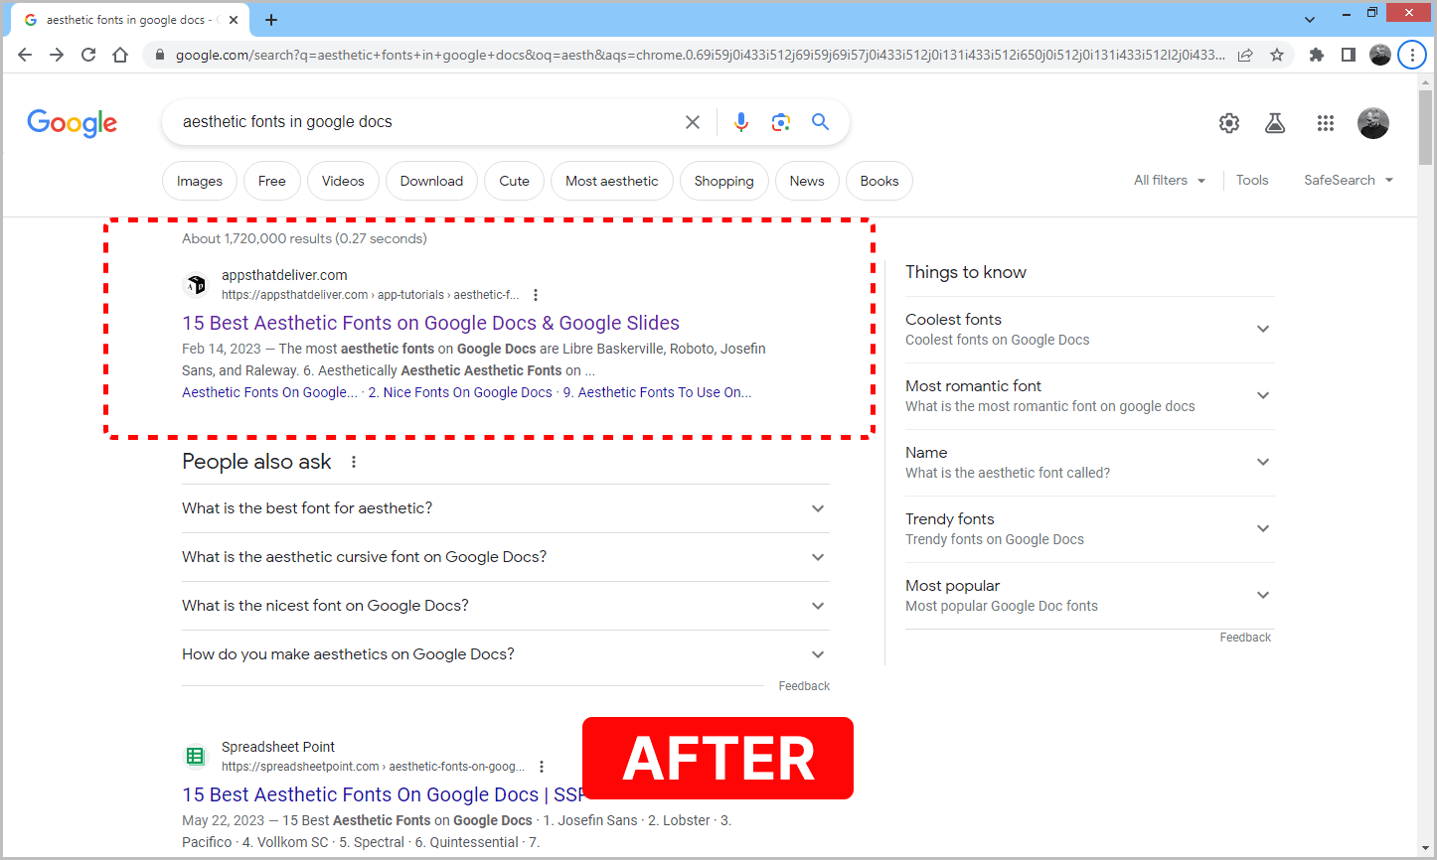Switch to the Images search tab
The width and height of the screenshot is (1437, 860).
[x=199, y=181]
